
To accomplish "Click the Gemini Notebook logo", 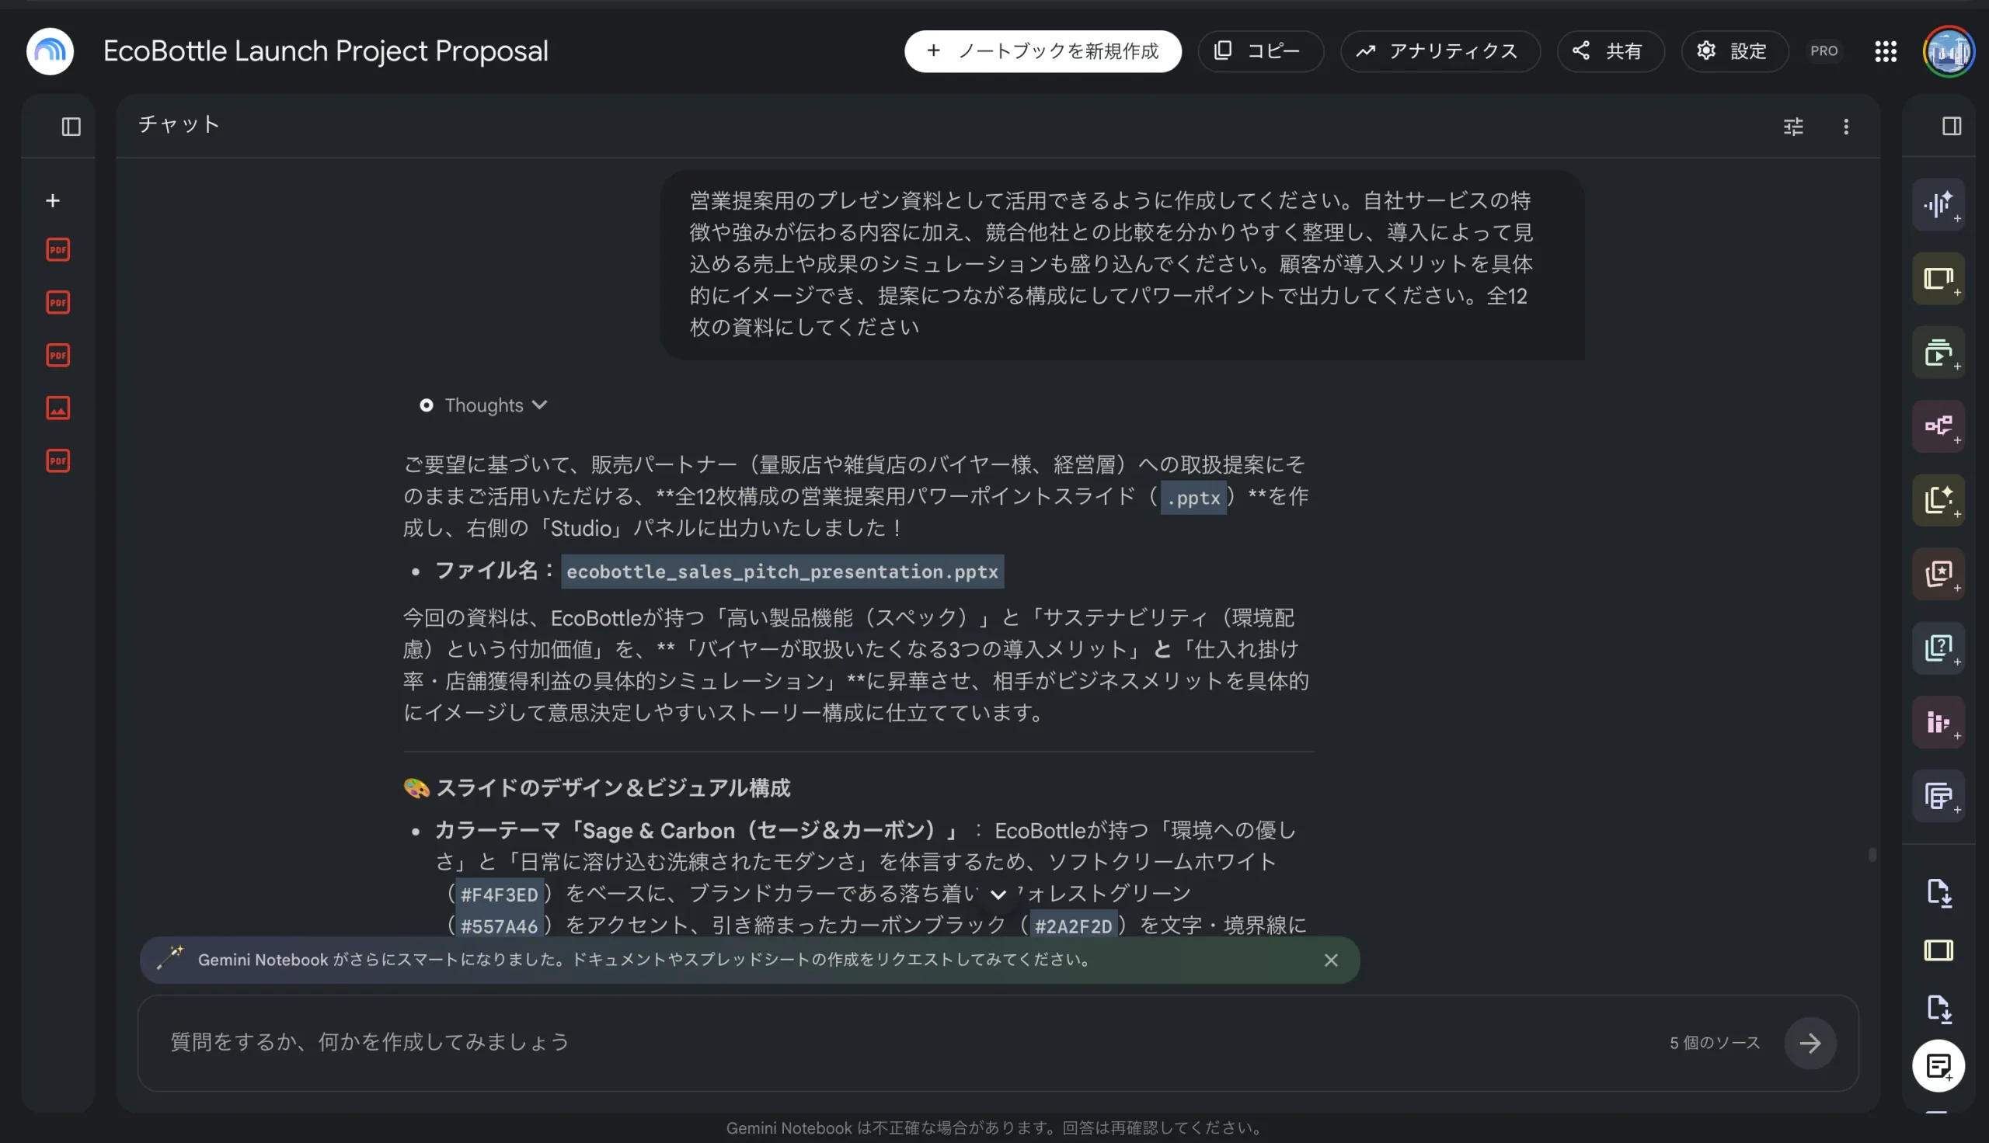I will tap(51, 51).
